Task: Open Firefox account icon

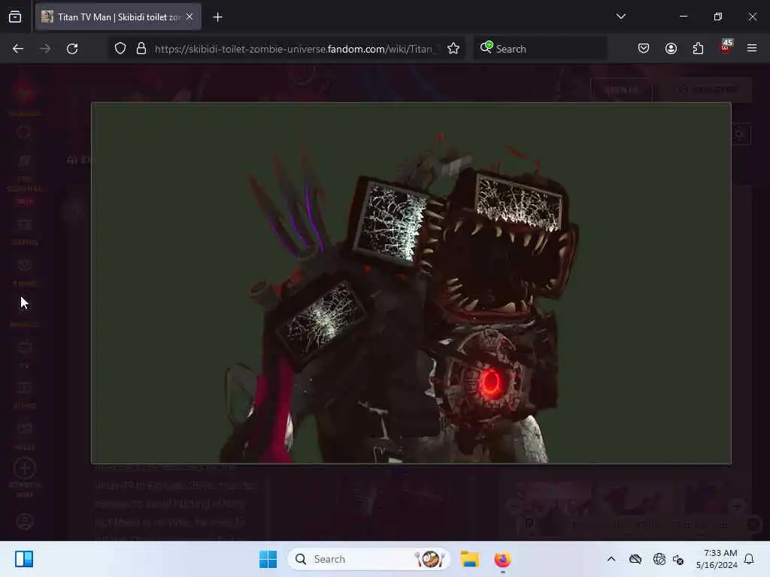Action: [671, 49]
